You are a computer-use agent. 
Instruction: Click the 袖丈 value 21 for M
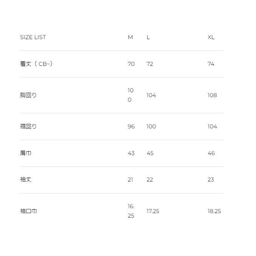[x=130, y=180]
